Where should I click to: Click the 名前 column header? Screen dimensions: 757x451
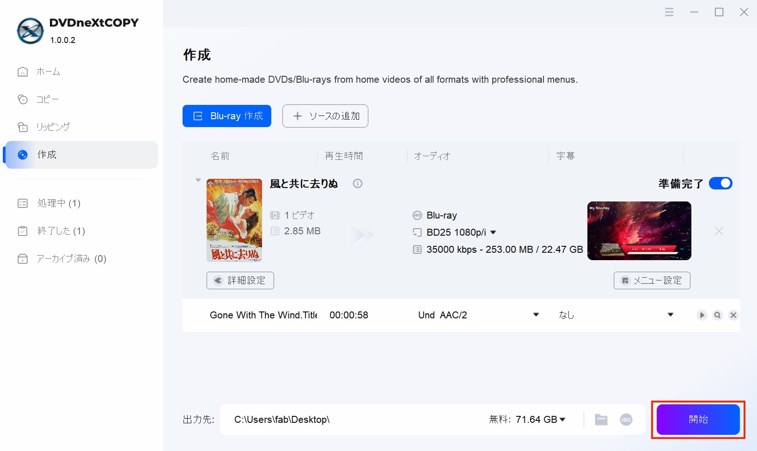[x=220, y=156]
